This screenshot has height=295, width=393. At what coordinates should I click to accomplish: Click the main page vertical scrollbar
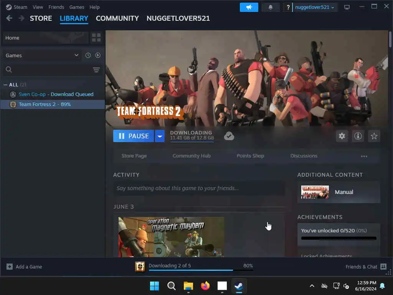390,39
